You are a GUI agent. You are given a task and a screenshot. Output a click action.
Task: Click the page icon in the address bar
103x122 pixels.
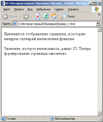point(15,24)
